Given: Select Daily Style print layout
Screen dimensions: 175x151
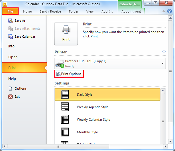Looking at the screenshot, I should 107,94.
